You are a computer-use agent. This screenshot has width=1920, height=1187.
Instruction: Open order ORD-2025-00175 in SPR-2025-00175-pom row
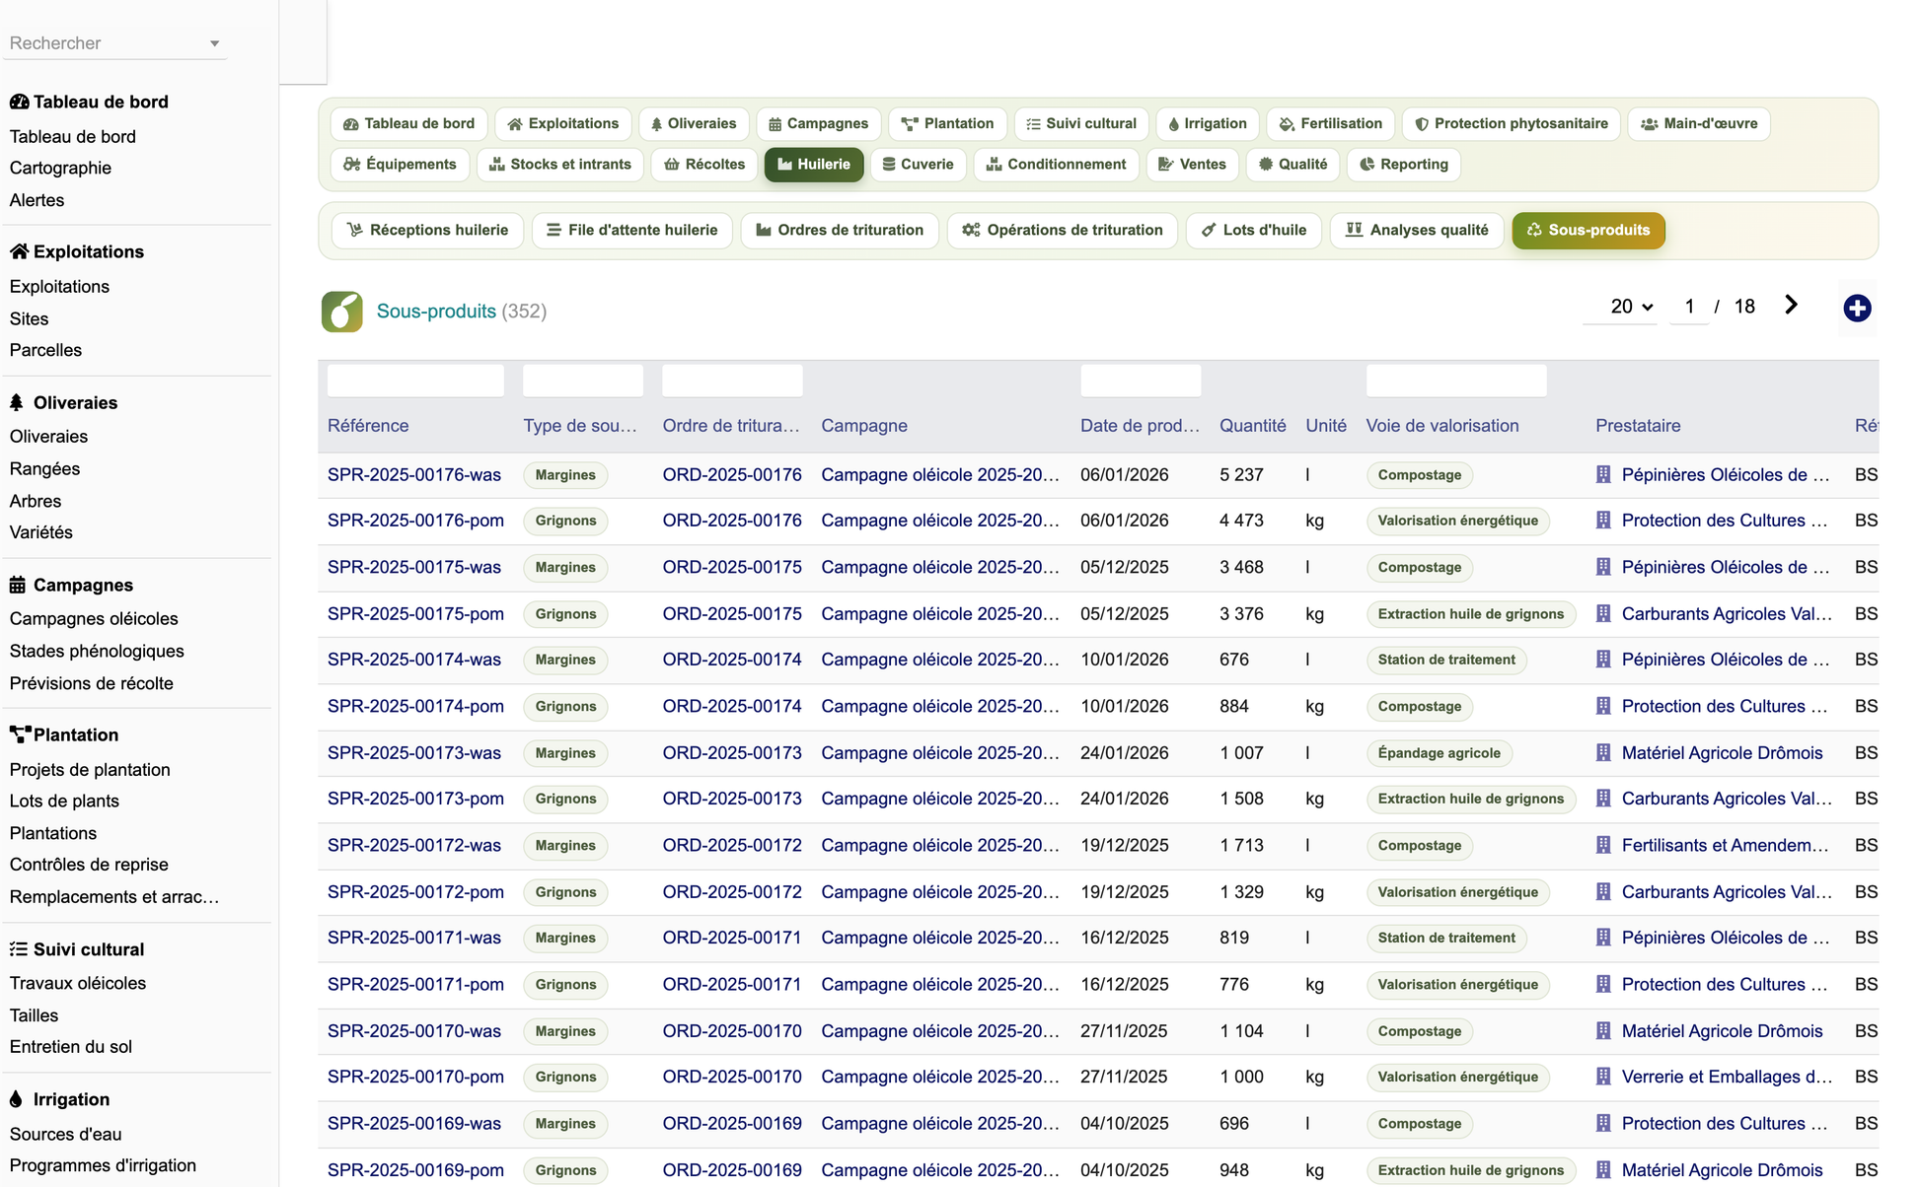[732, 613]
